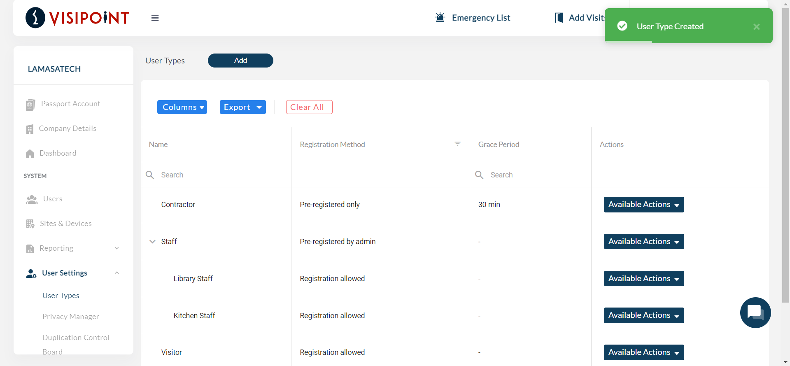
Task: Click the Registration Method filter icon
Action: 457,144
